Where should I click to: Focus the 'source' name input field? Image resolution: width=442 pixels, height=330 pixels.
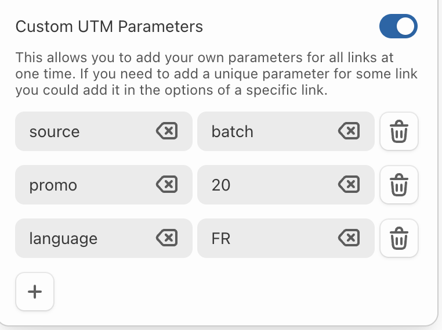tap(81, 131)
